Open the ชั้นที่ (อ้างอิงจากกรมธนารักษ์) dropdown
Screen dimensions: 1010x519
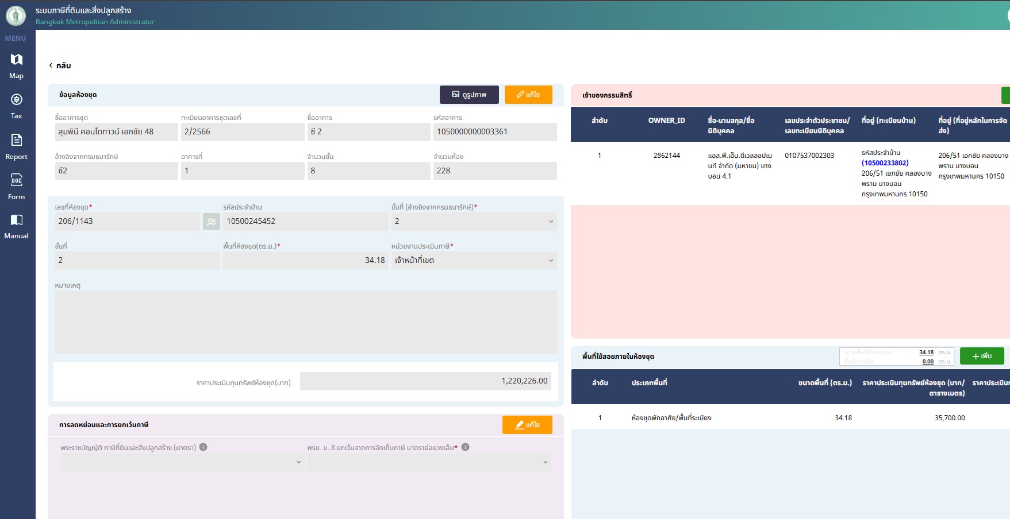tap(474, 222)
